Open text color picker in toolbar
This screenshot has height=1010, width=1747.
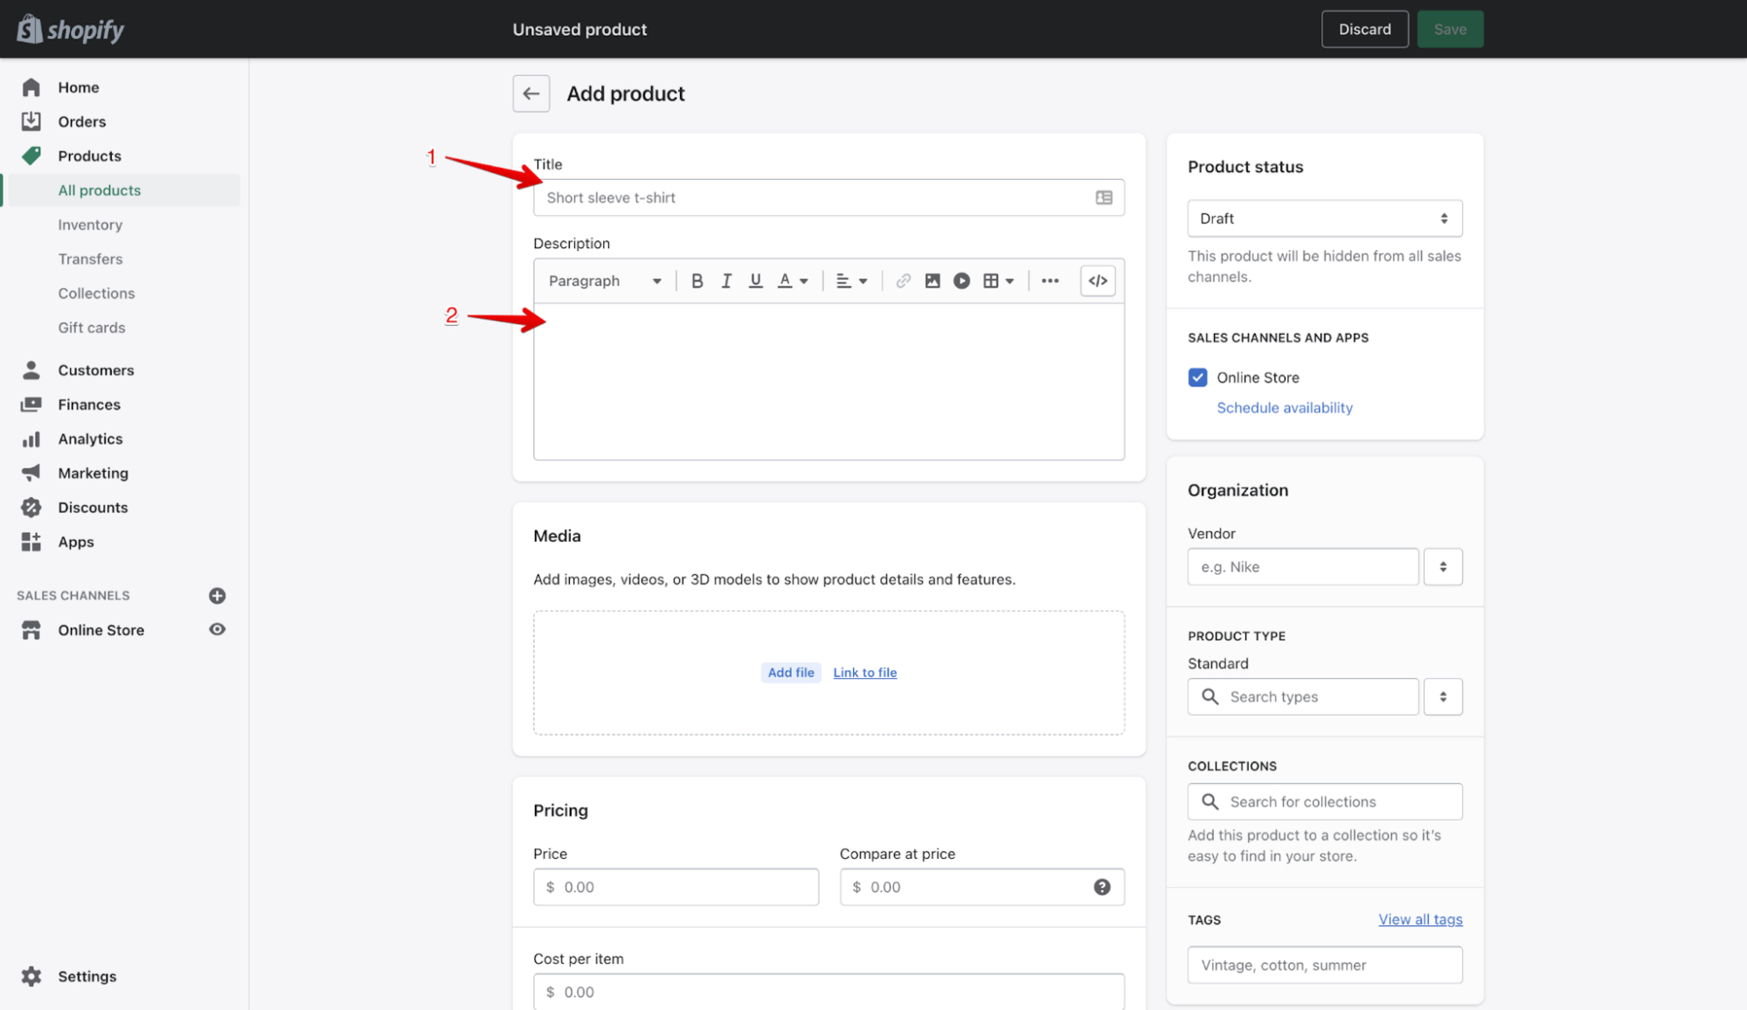tap(792, 280)
